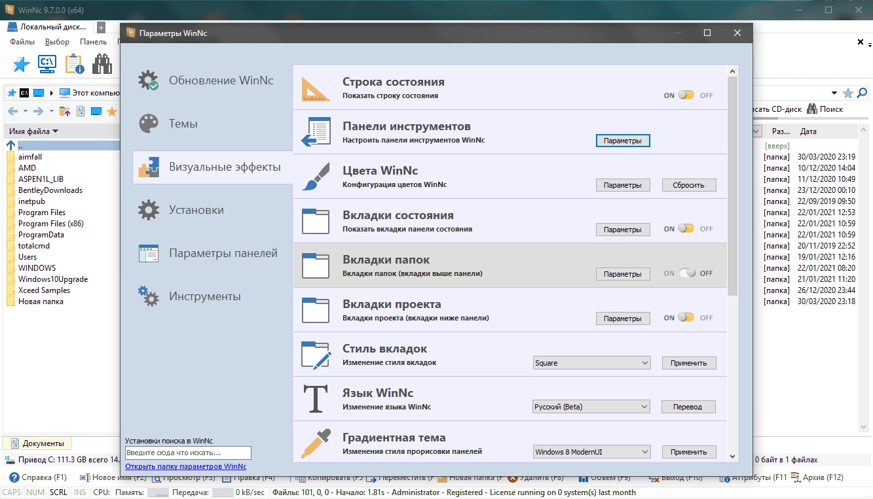Screen dimensions: 873x499
Task: Click the brush icon of Цвета WinNc
Action: click(316, 177)
